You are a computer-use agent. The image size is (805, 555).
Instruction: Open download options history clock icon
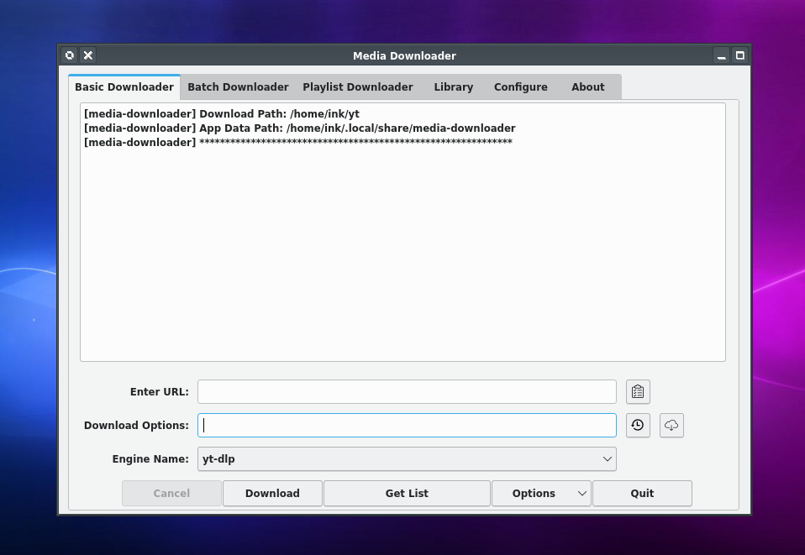click(638, 425)
